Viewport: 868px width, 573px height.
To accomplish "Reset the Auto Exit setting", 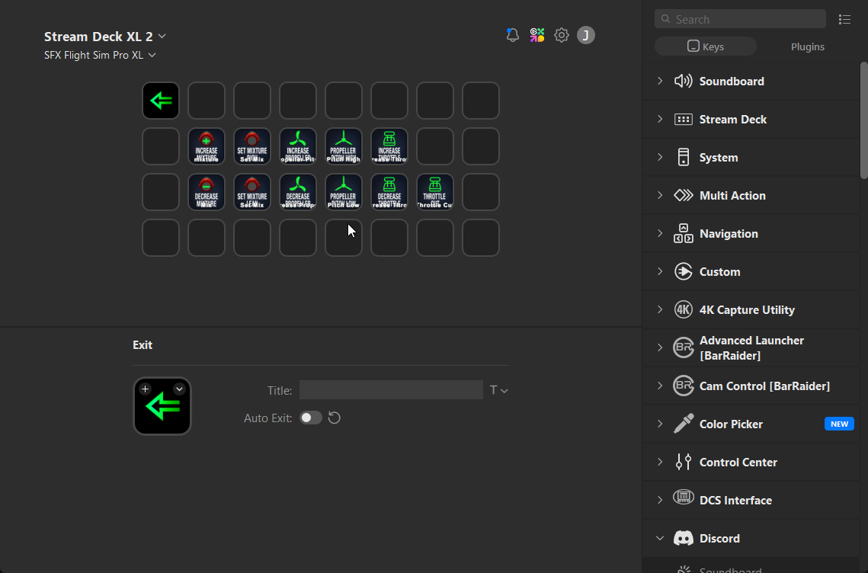I will click(334, 418).
